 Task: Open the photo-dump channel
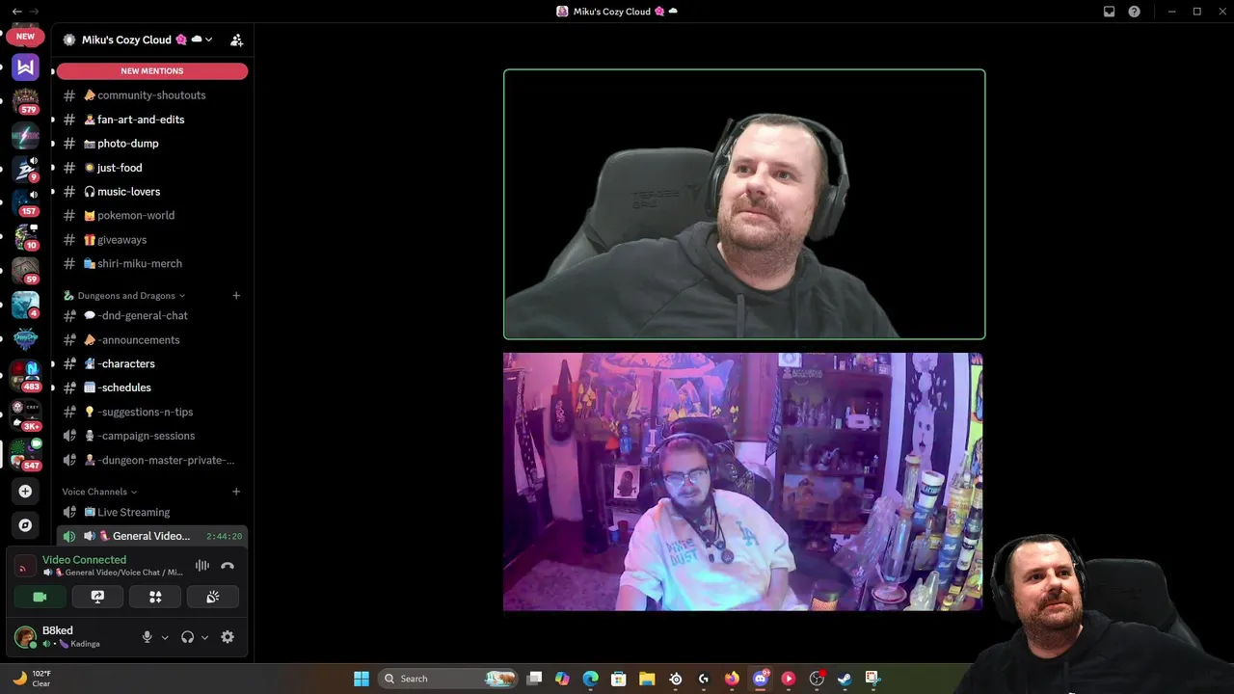pos(152,144)
